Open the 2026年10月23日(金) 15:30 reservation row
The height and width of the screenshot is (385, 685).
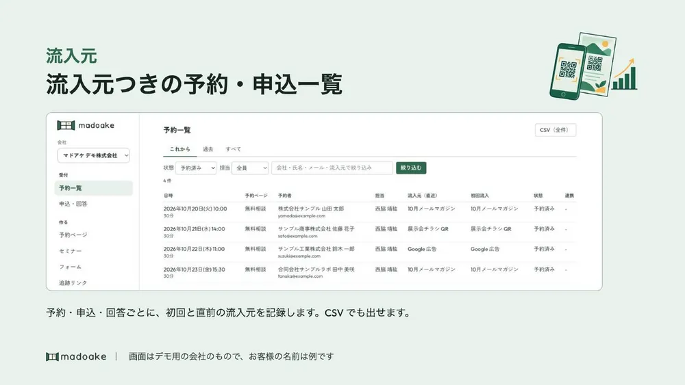tap(370, 272)
